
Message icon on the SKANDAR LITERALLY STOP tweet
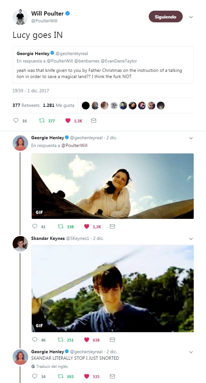(112, 377)
